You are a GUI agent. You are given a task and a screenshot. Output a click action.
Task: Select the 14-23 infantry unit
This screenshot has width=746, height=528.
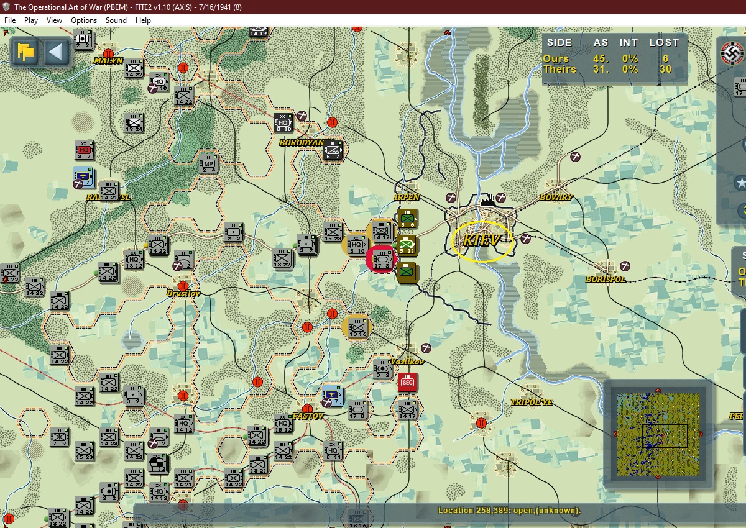click(x=109, y=437)
